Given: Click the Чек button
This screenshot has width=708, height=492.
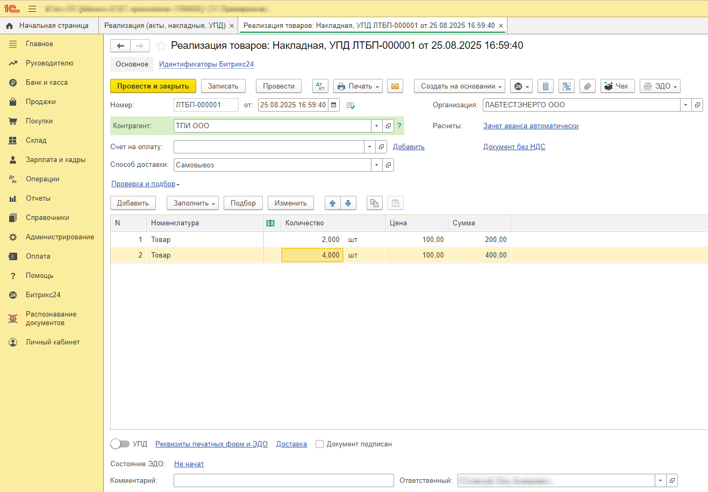Looking at the screenshot, I should [x=618, y=86].
